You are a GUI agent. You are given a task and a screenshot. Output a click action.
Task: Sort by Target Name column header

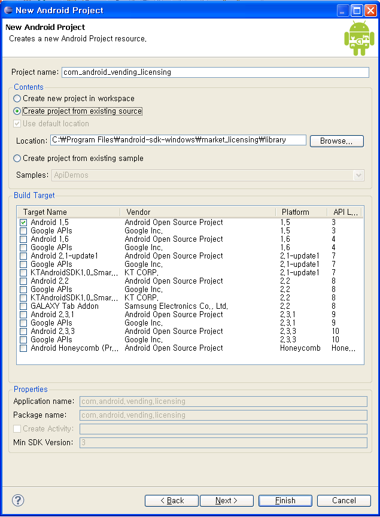[69, 212]
